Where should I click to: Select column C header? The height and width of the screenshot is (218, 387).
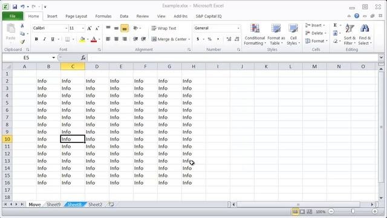tap(73, 66)
